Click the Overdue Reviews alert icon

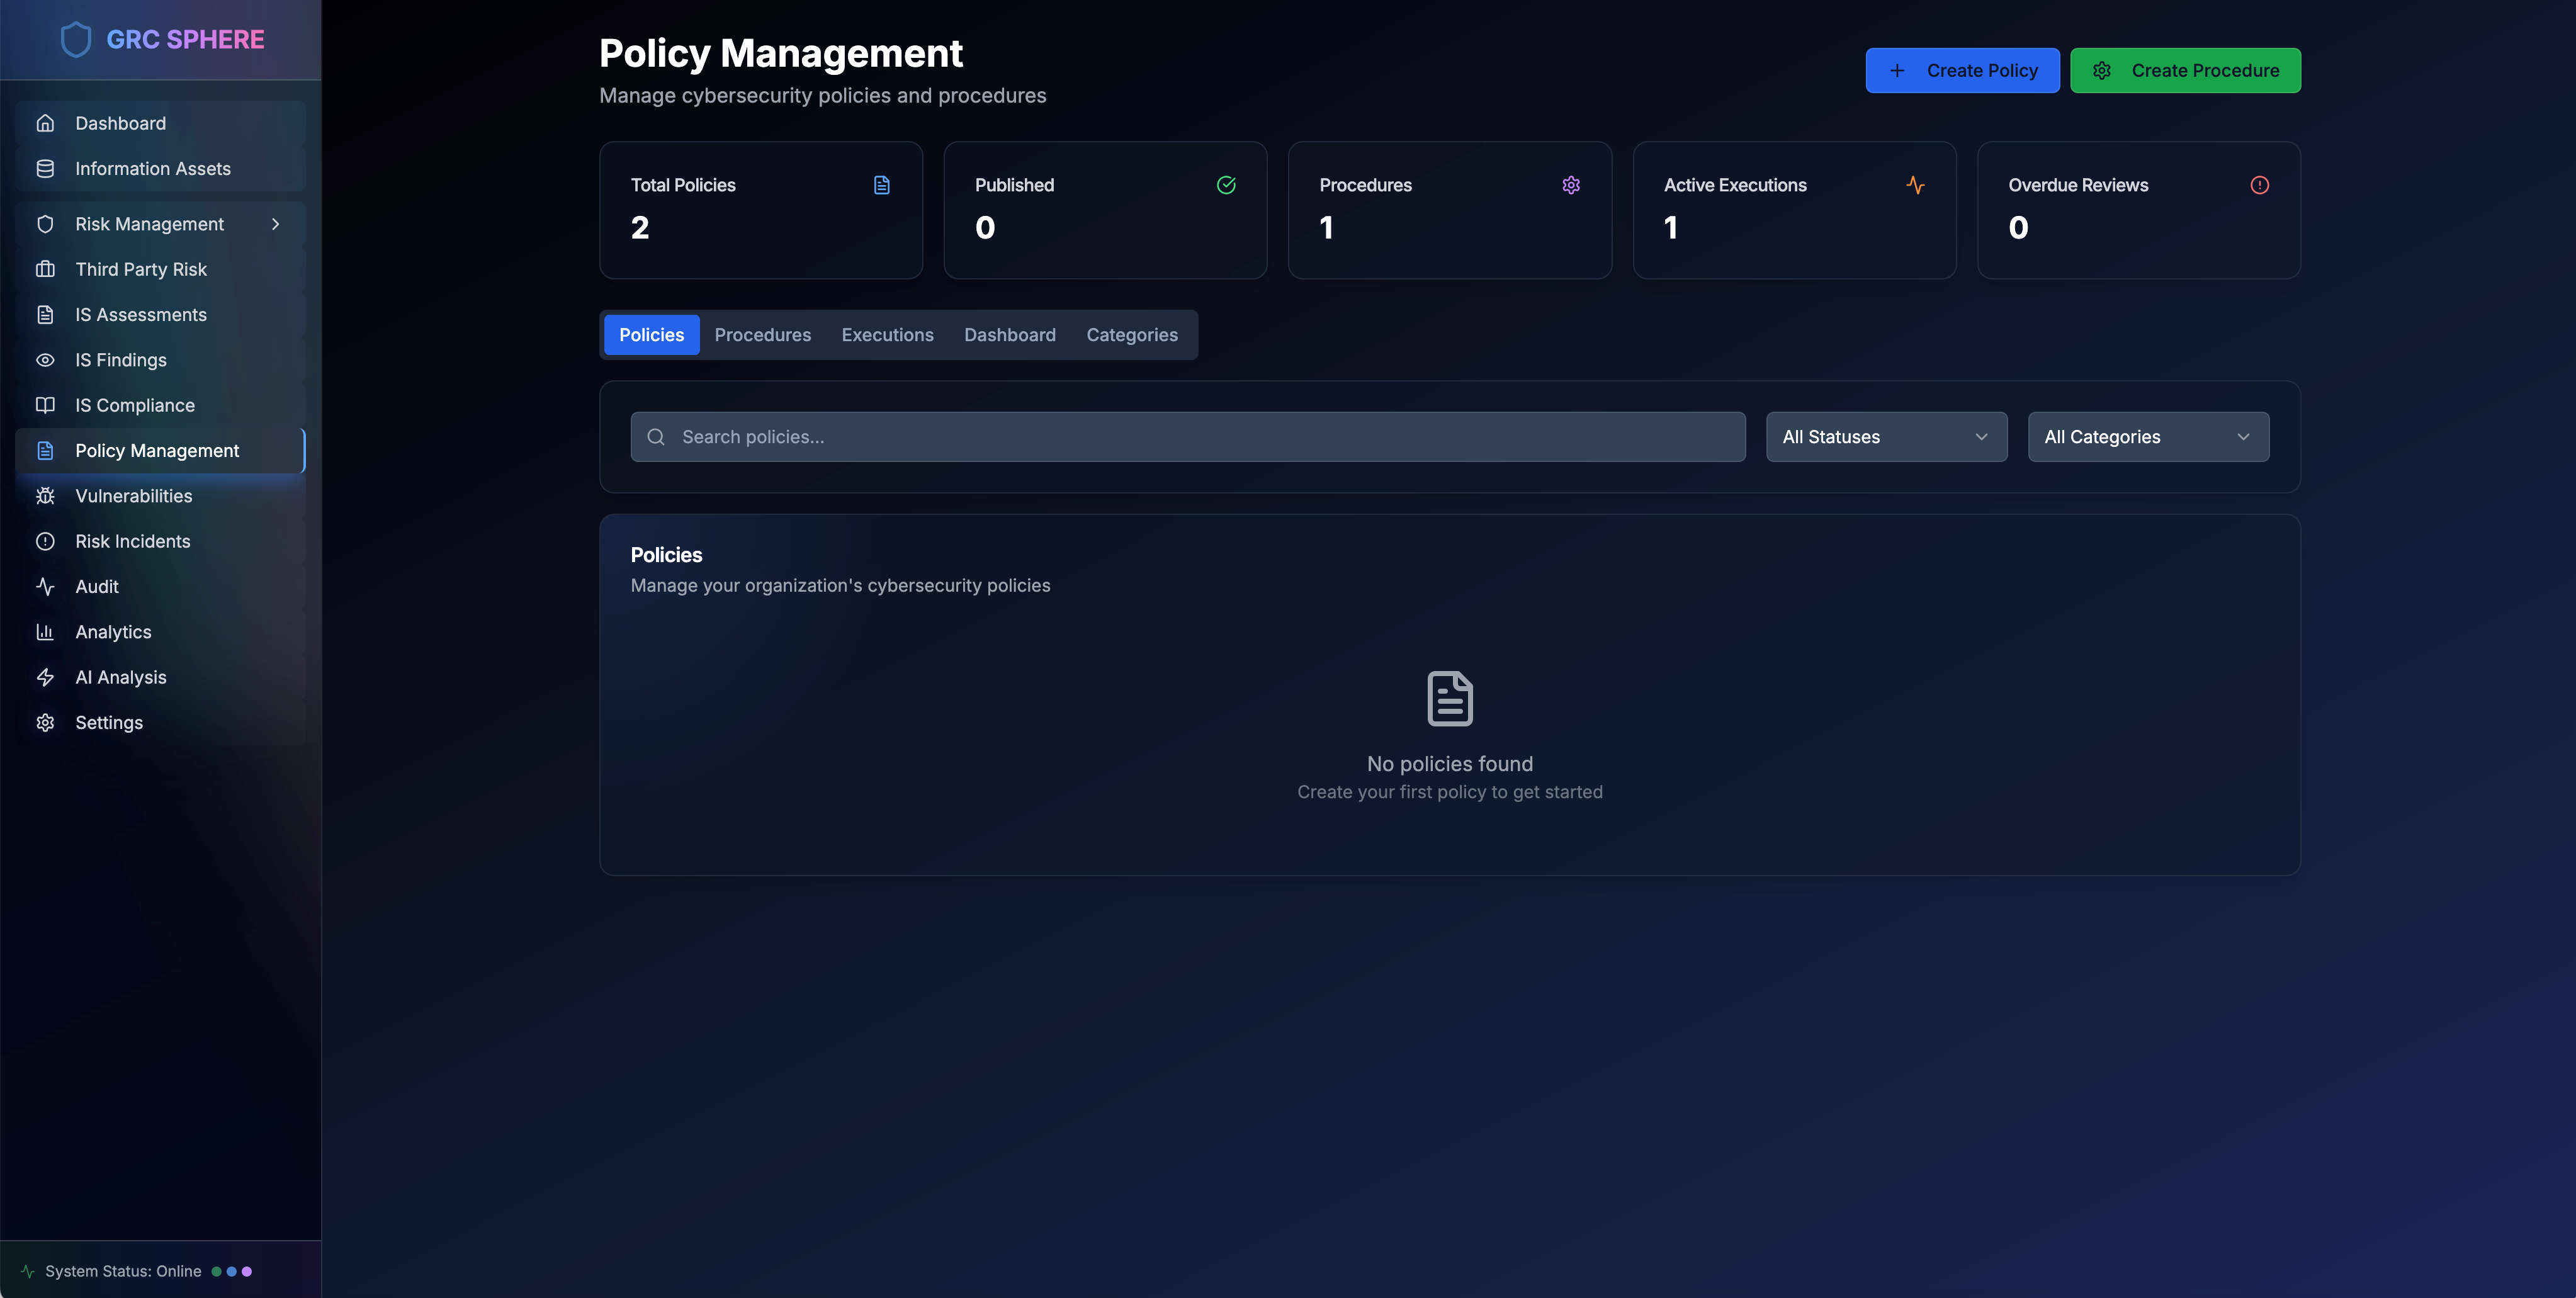click(2259, 185)
